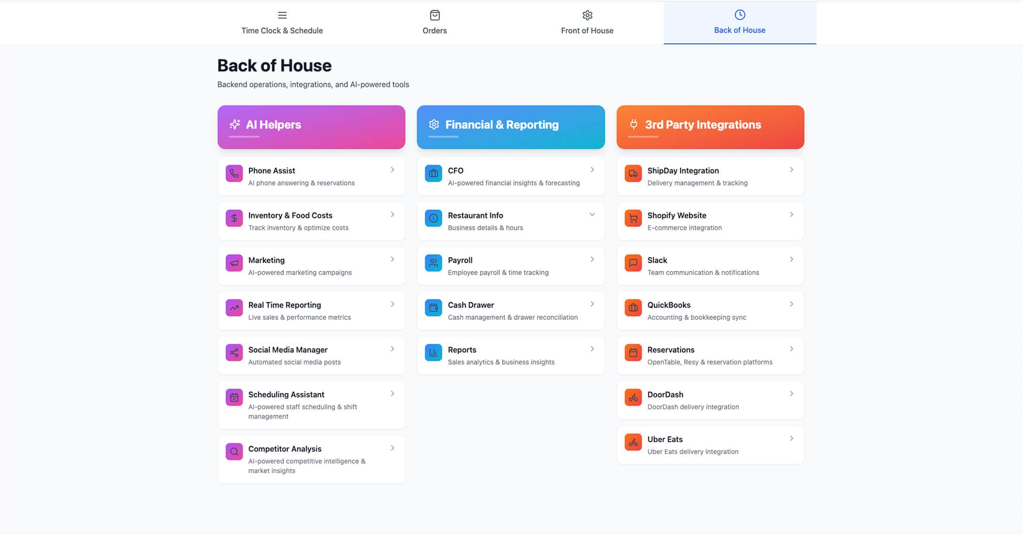This screenshot has width=1023, height=535.
Task: Click the Competitor Analysis magnifier icon
Action: pos(234,452)
